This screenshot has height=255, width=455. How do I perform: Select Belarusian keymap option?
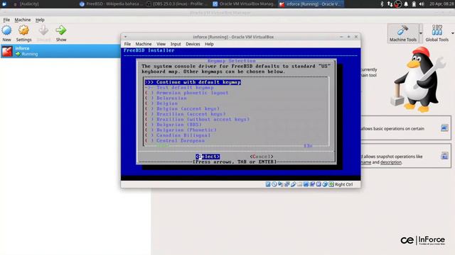[x=166, y=98]
